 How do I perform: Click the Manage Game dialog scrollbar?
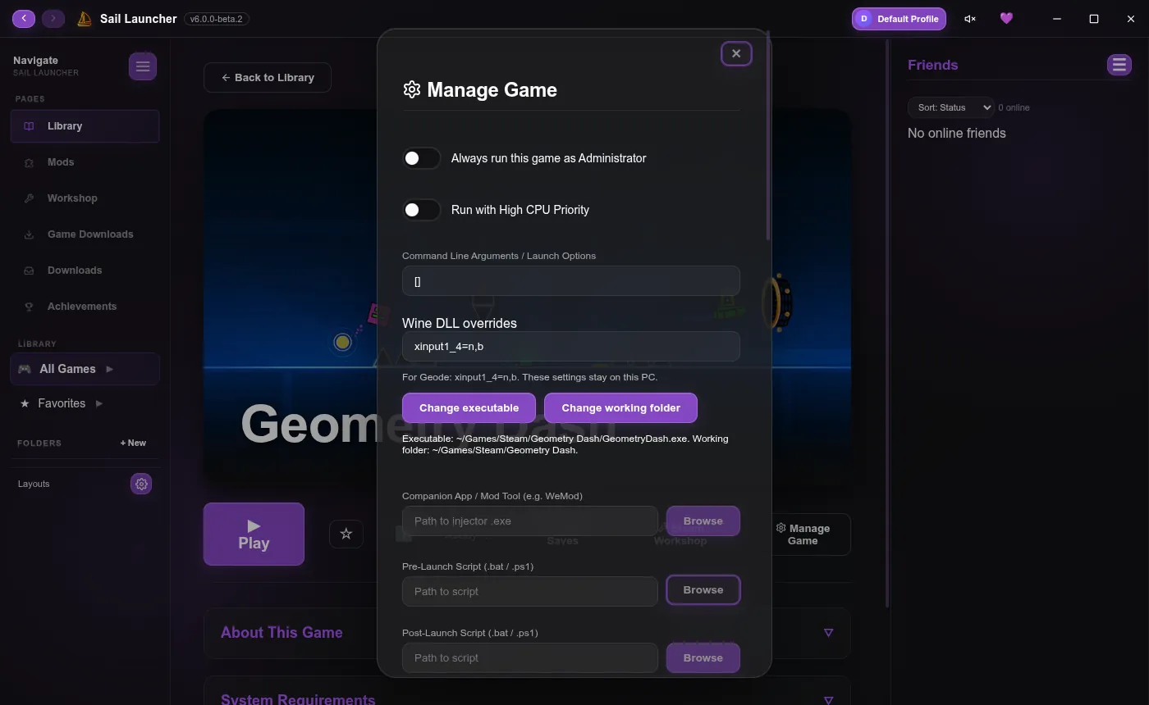(x=767, y=136)
